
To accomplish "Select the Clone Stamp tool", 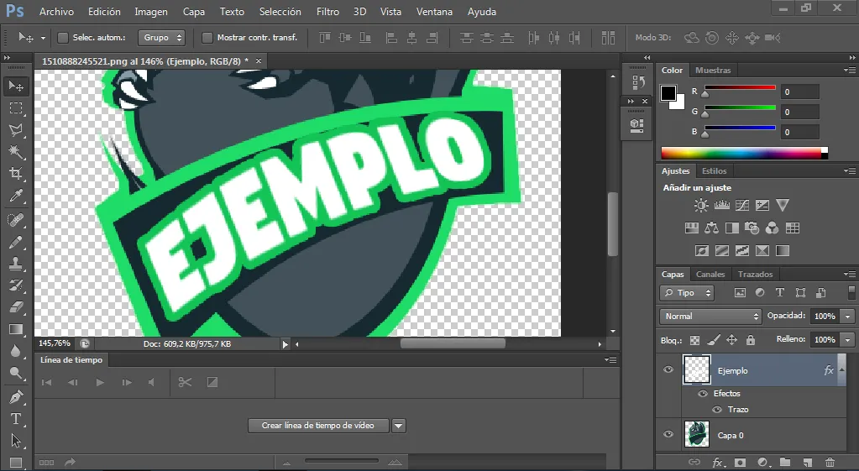I will pos(16,264).
